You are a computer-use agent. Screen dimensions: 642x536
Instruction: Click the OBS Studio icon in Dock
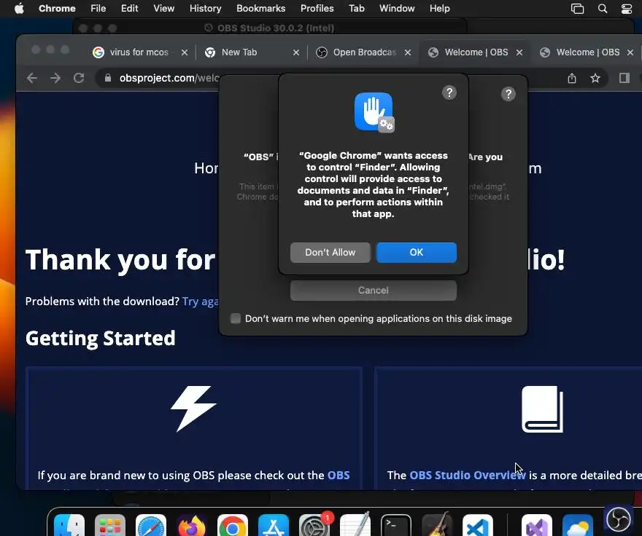[618, 520]
